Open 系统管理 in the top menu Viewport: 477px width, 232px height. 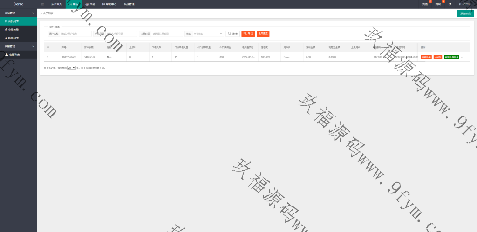129,4
